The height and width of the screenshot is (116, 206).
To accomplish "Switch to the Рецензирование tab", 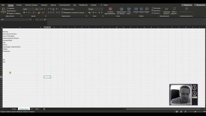I will [x=65, y=5].
